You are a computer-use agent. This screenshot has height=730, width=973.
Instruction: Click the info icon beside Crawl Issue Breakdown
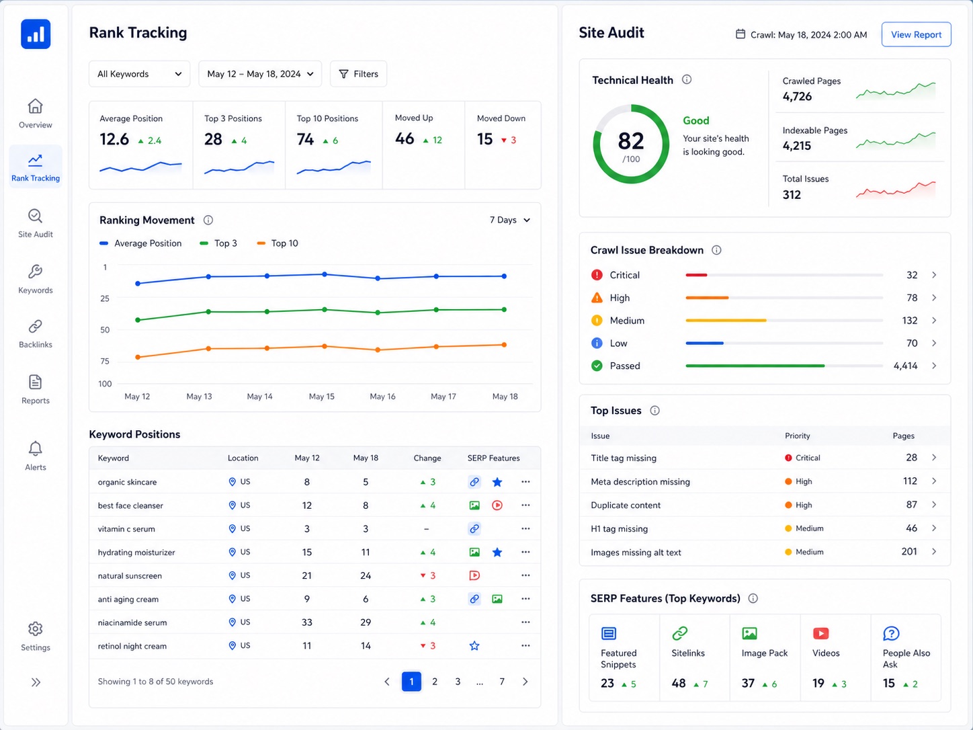coord(716,250)
